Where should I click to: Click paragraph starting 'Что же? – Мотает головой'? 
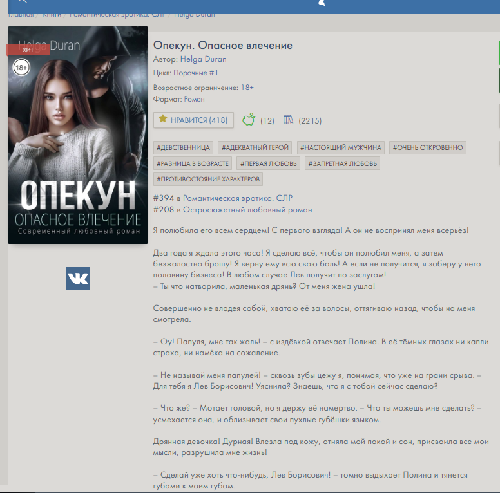tap(317, 414)
